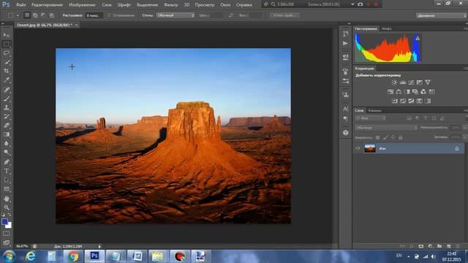468x263 pixels.
Task: Select the Path Selection tool
Action: click(7, 180)
